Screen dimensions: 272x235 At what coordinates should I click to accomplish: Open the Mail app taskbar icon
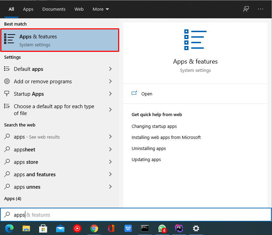pos(60,229)
